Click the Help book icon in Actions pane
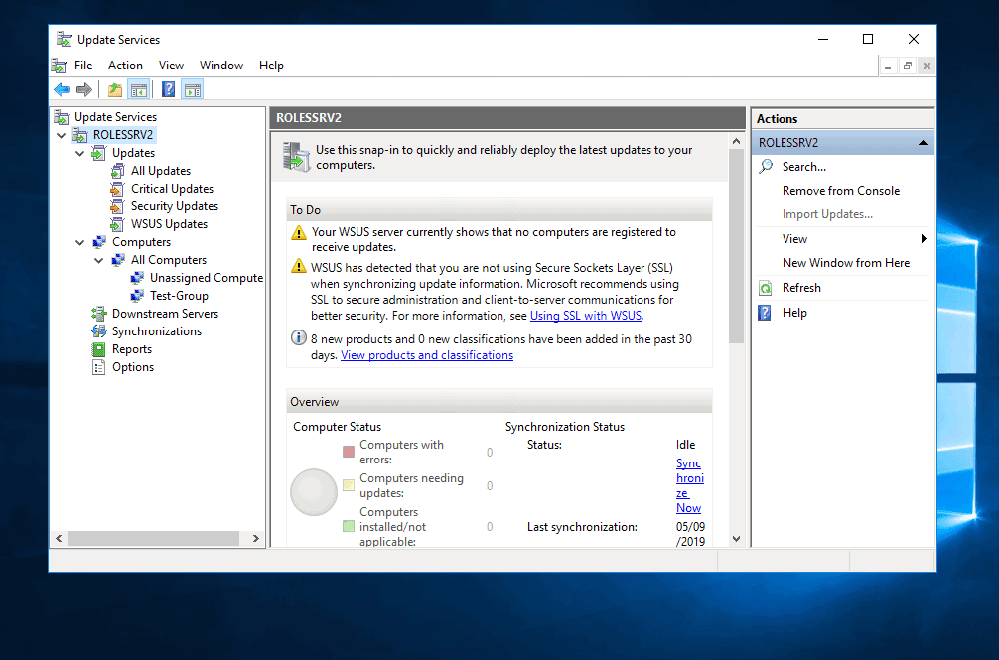This screenshot has width=999, height=660. pos(765,313)
